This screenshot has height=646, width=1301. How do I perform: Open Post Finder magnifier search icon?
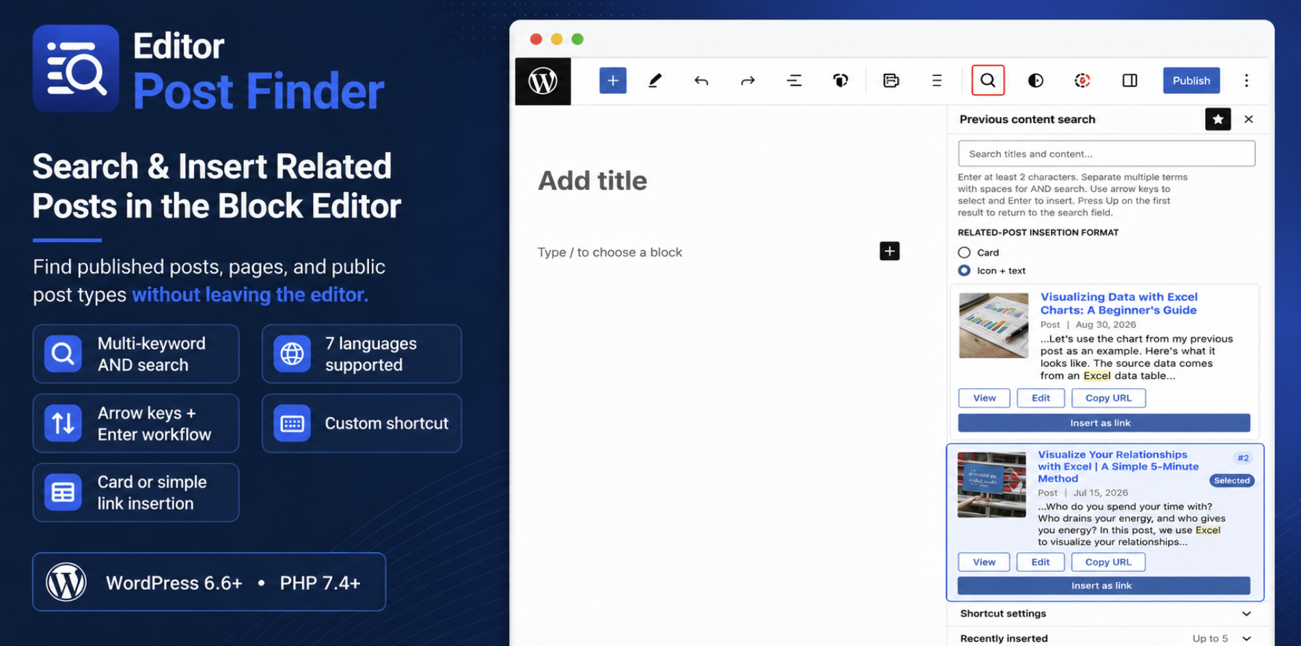click(x=988, y=81)
